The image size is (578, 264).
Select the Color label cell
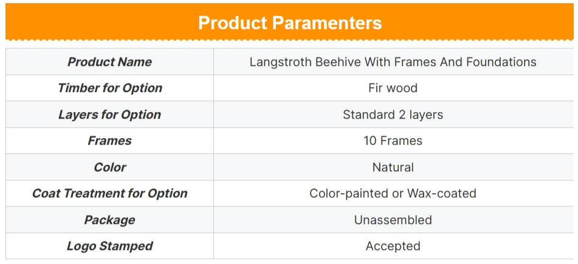109,167
